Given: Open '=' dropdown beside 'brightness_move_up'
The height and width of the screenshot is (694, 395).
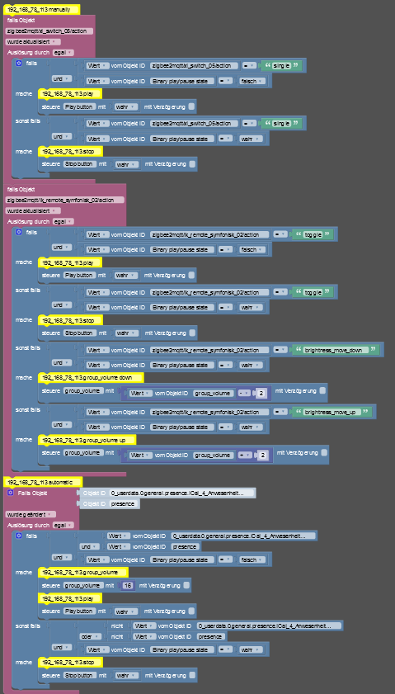Looking at the screenshot, I should pyautogui.click(x=280, y=412).
